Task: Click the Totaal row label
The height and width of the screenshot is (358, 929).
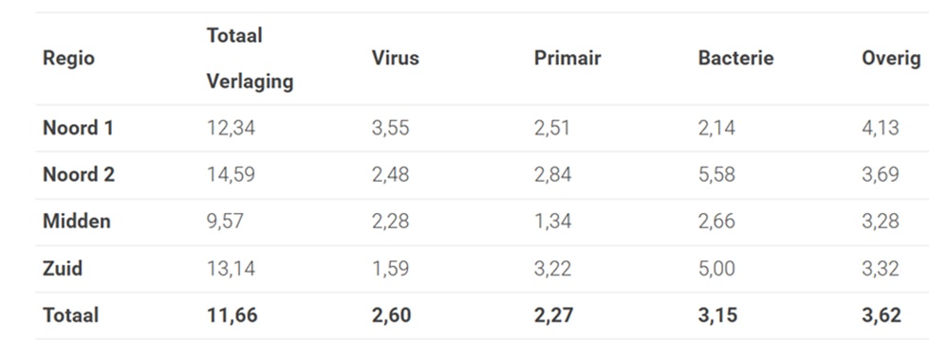Action: point(70,315)
